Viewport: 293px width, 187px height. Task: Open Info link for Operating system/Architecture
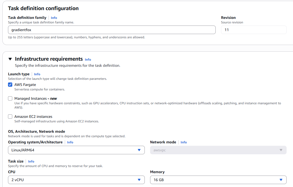70,142
